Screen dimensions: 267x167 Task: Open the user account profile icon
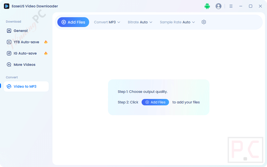pos(218,6)
